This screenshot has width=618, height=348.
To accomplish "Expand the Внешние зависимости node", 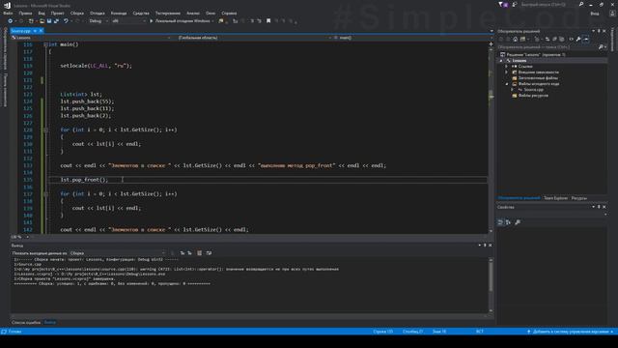I will [x=506, y=72].
